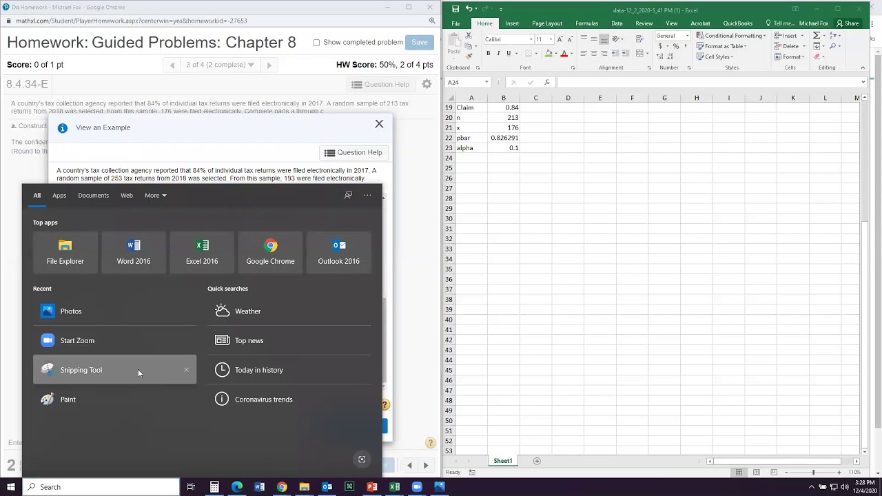Select the Web filter tab in search
The image size is (882, 496).
pyautogui.click(x=127, y=196)
